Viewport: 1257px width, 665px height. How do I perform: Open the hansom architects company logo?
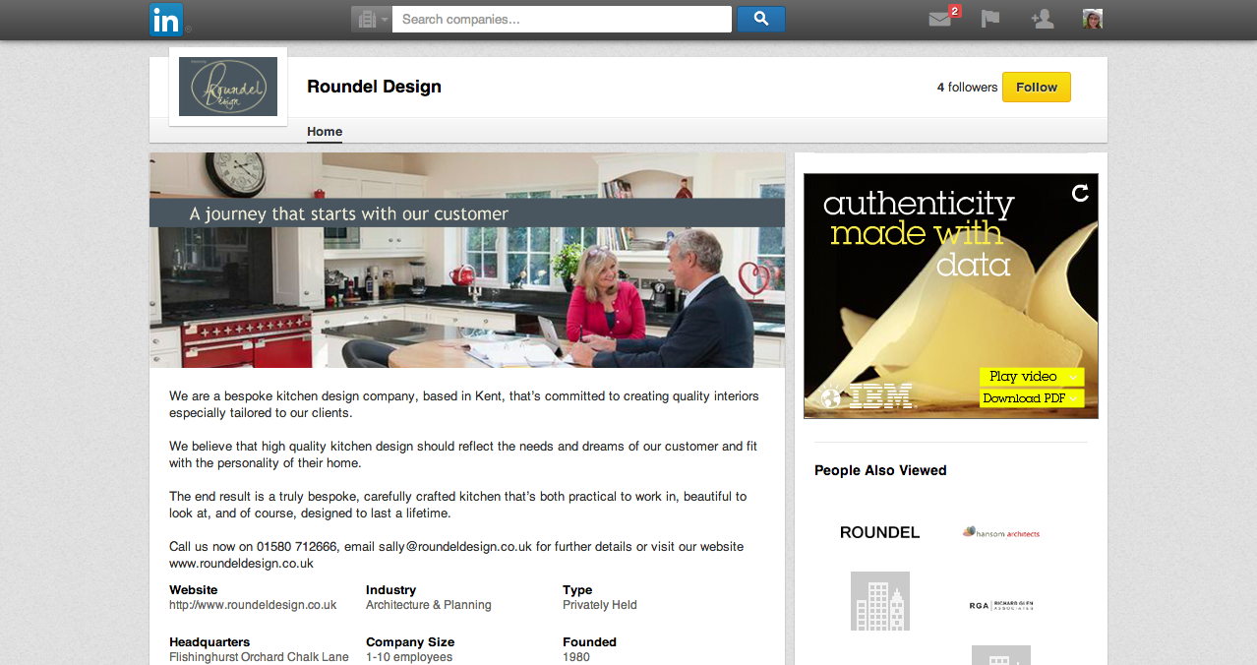click(1001, 532)
